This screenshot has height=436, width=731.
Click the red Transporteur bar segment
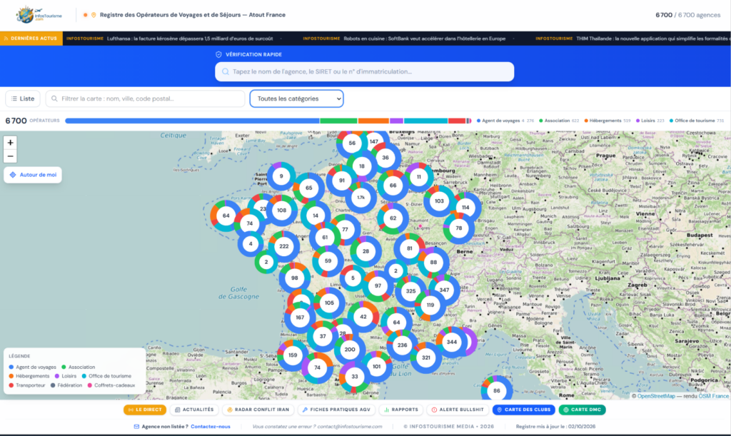pyautogui.click(x=457, y=121)
